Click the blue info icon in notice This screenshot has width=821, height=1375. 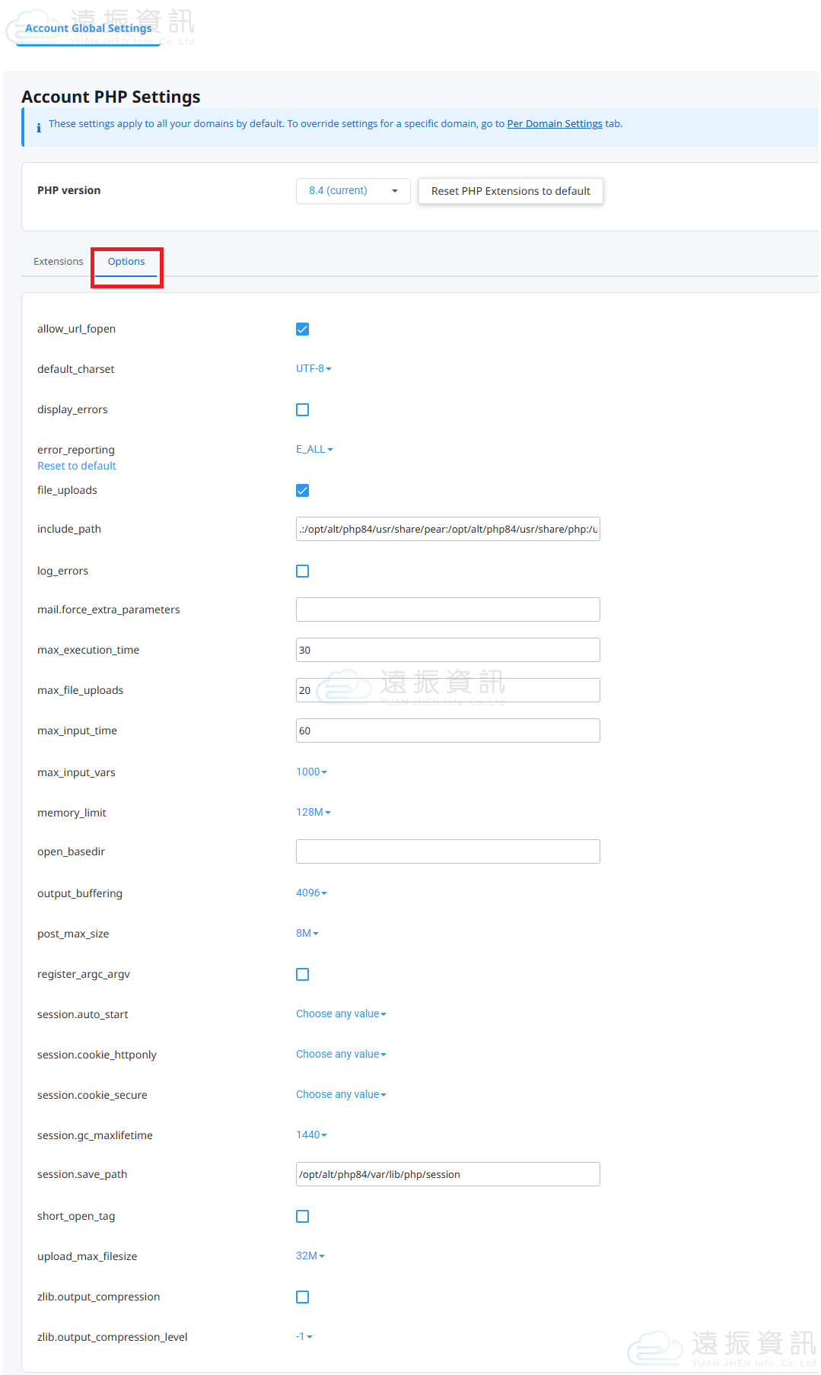(39, 128)
